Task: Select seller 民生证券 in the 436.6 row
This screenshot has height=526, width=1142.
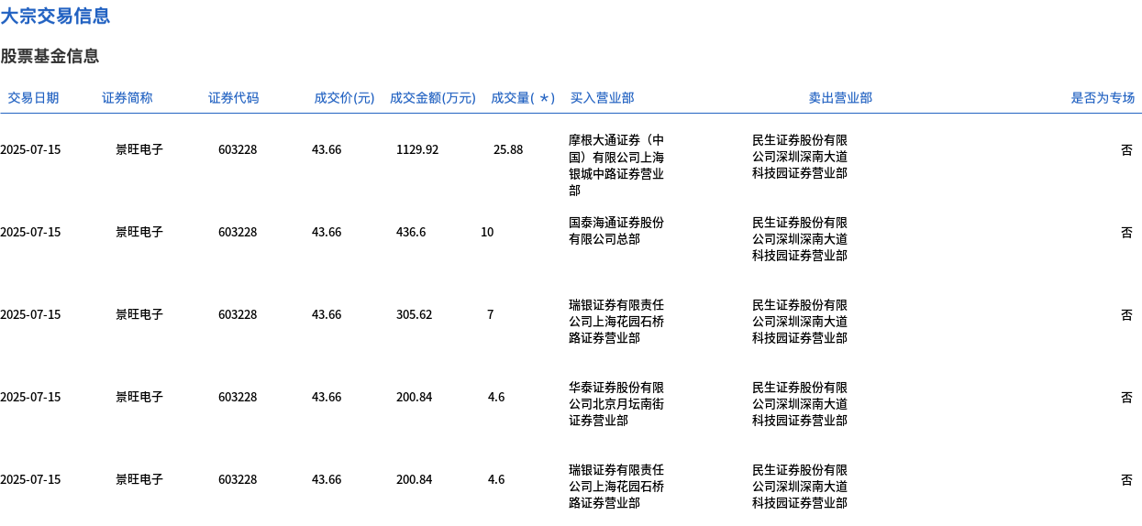Action: click(800, 239)
